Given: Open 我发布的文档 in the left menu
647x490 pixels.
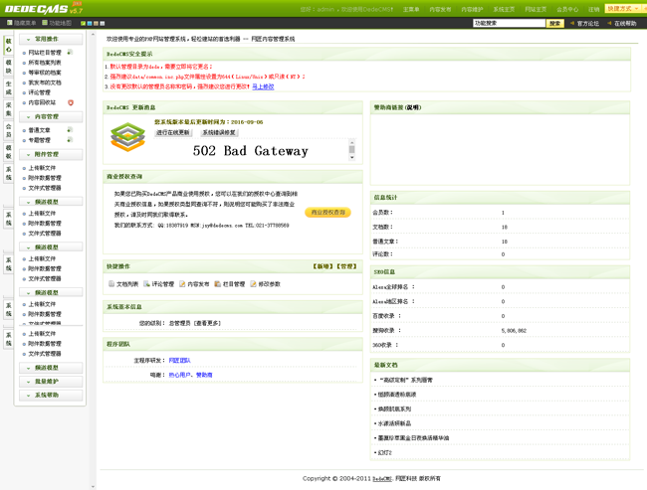Looking at the screenshot, I should (x=45, y=82).
